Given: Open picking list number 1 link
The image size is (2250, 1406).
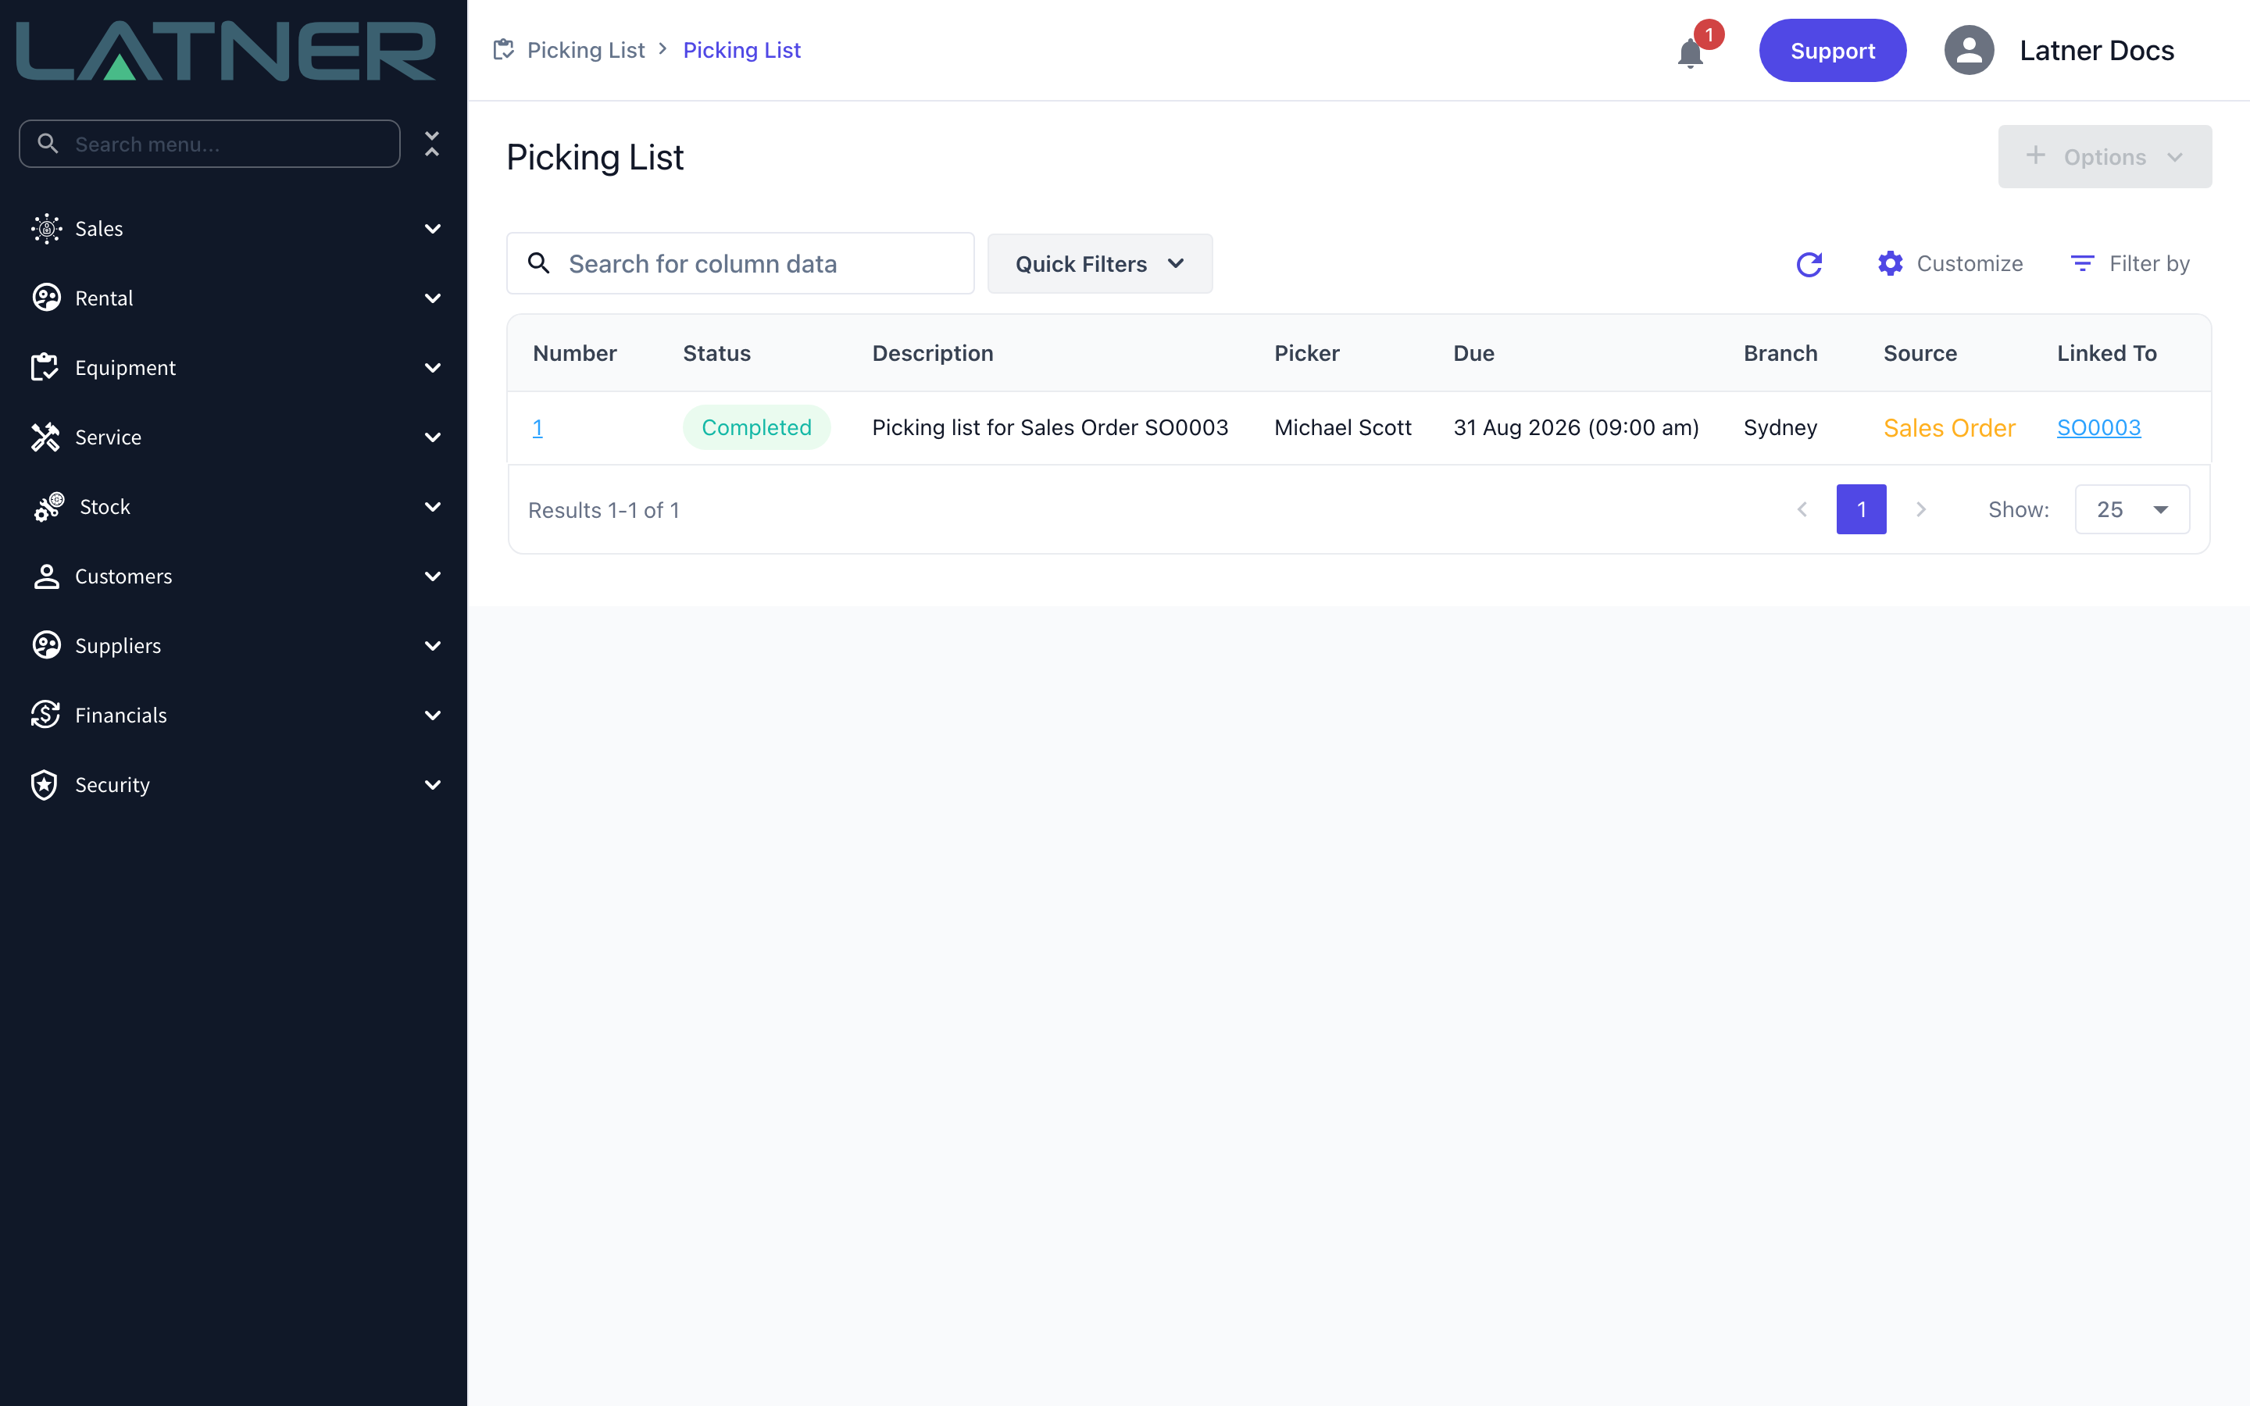Looking at the screenshot, I should (537, 428).
